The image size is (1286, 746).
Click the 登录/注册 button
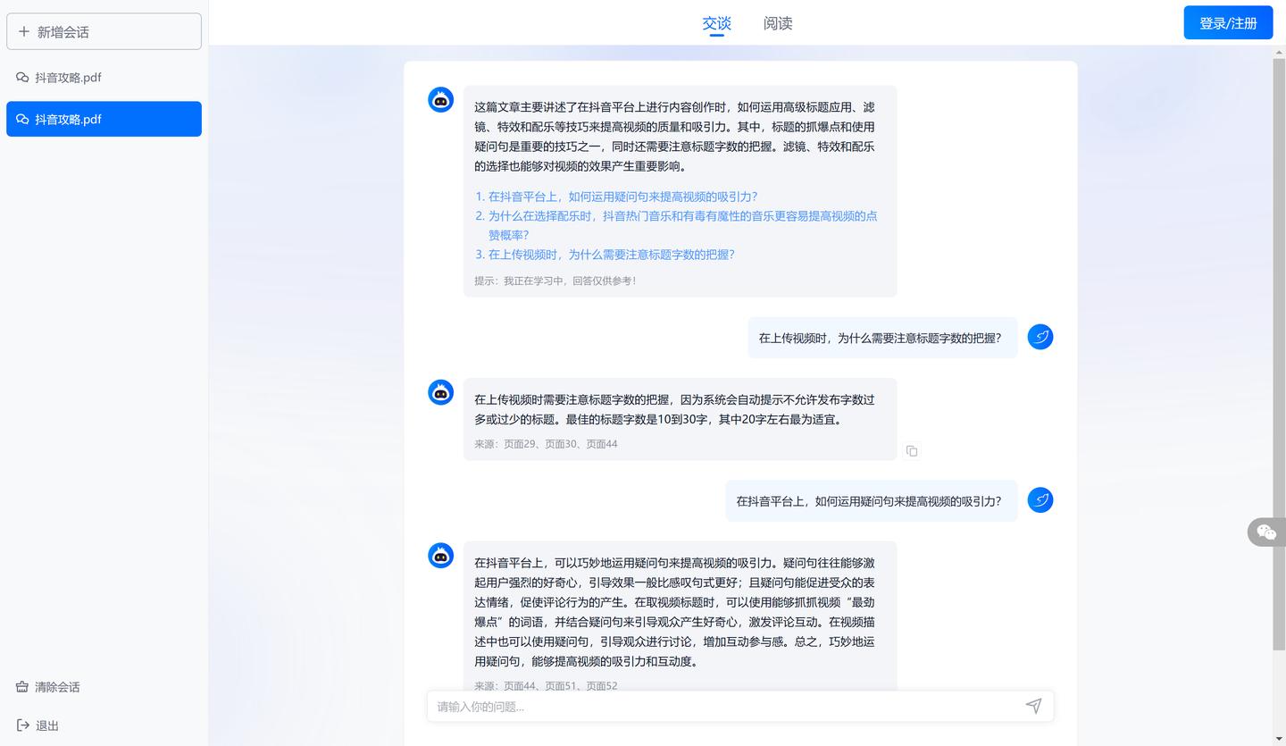[1228, 22]
